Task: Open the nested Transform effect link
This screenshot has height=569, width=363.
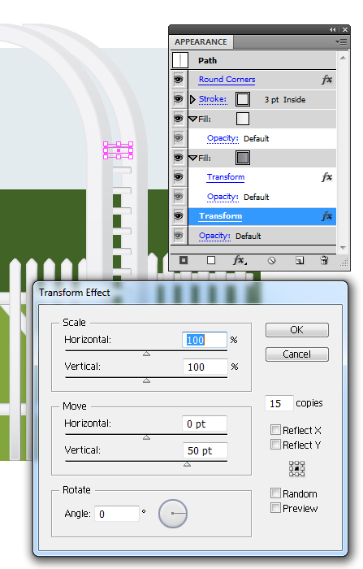Action: tap(226, 177)
